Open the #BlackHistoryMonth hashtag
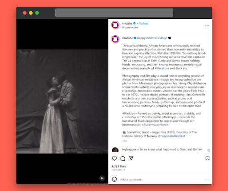This screenshot has width=228, height=191. [x=155, y=125]
